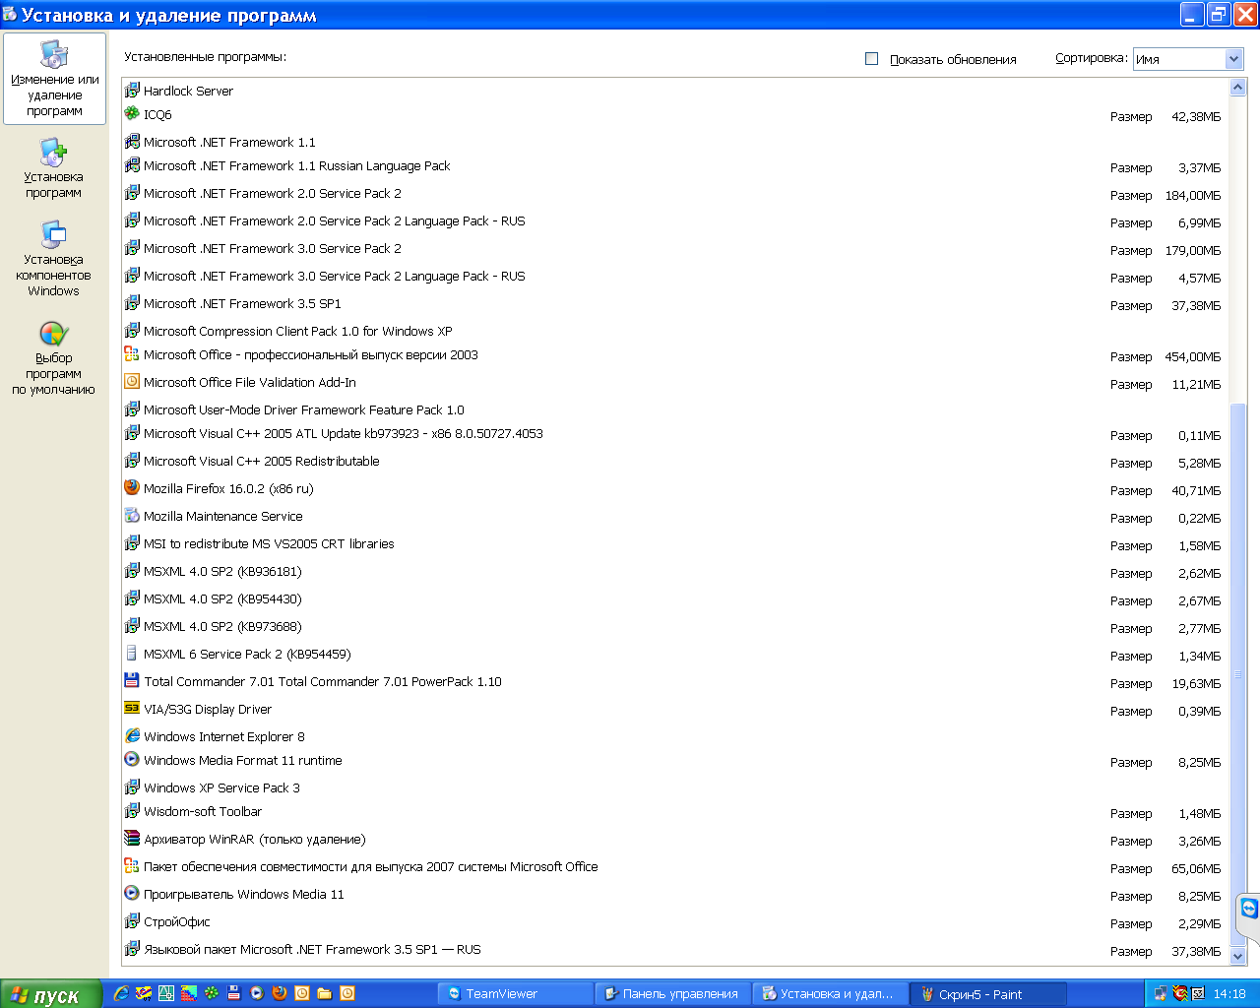Select Microsoft Visual C++ 2005 Redistributable

click(674, 462)
